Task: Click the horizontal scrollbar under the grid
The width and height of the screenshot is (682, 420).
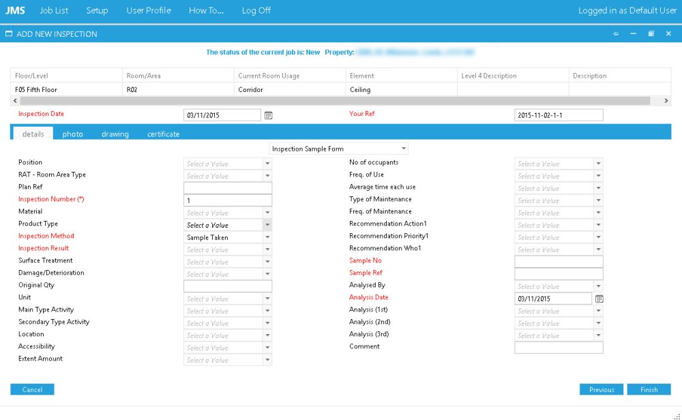Action: click(335, 100)
